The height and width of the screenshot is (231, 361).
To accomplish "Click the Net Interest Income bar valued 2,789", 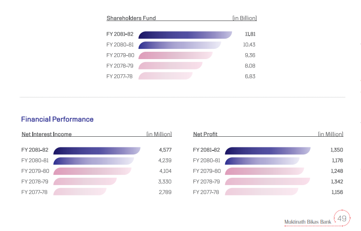I will click(x=80, y=192).
